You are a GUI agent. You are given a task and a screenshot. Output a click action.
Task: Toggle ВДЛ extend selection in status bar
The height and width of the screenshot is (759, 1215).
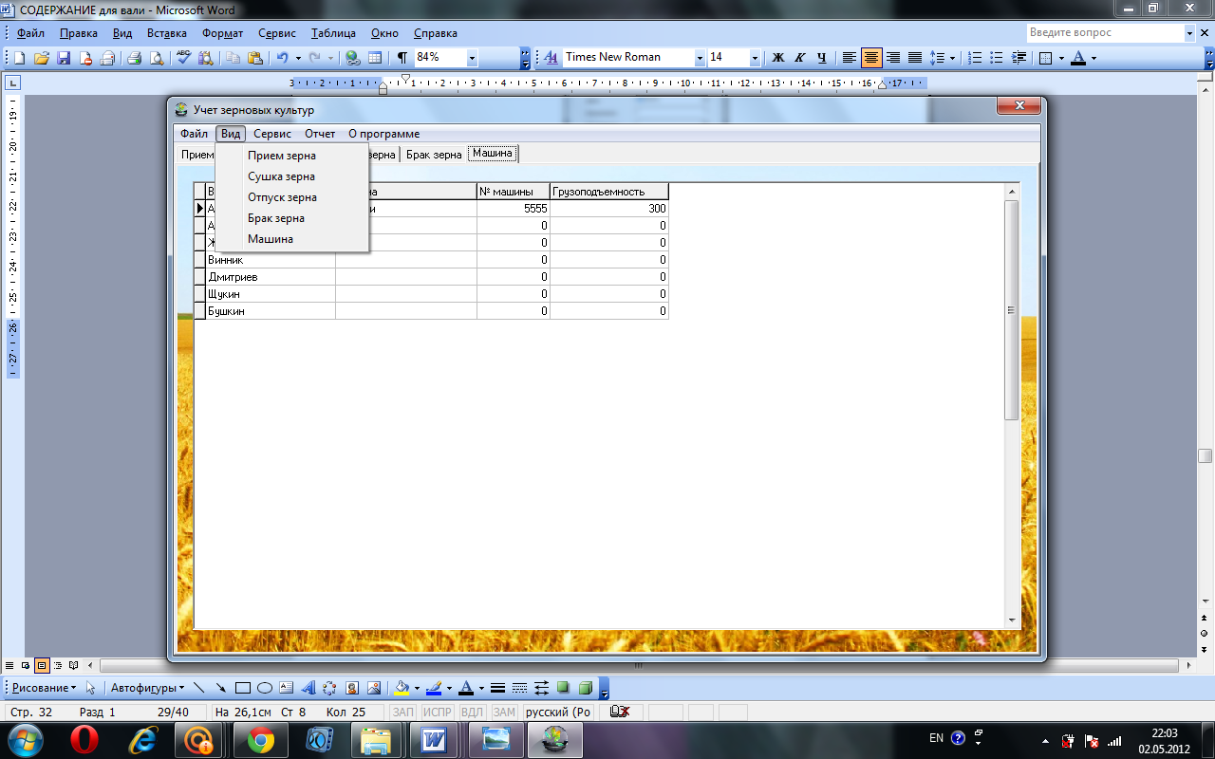pyautogui.click(x=472, y=713)
